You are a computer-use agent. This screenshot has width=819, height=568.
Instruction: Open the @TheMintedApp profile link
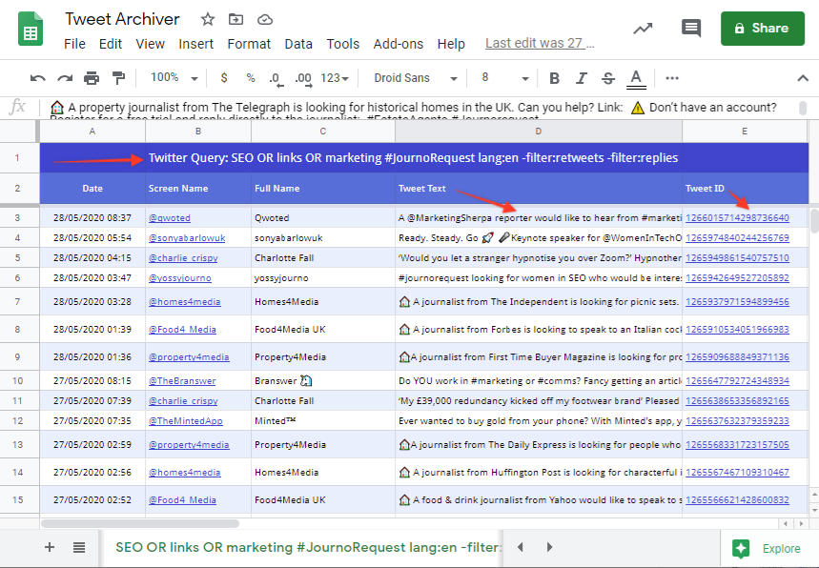(185, 421)
